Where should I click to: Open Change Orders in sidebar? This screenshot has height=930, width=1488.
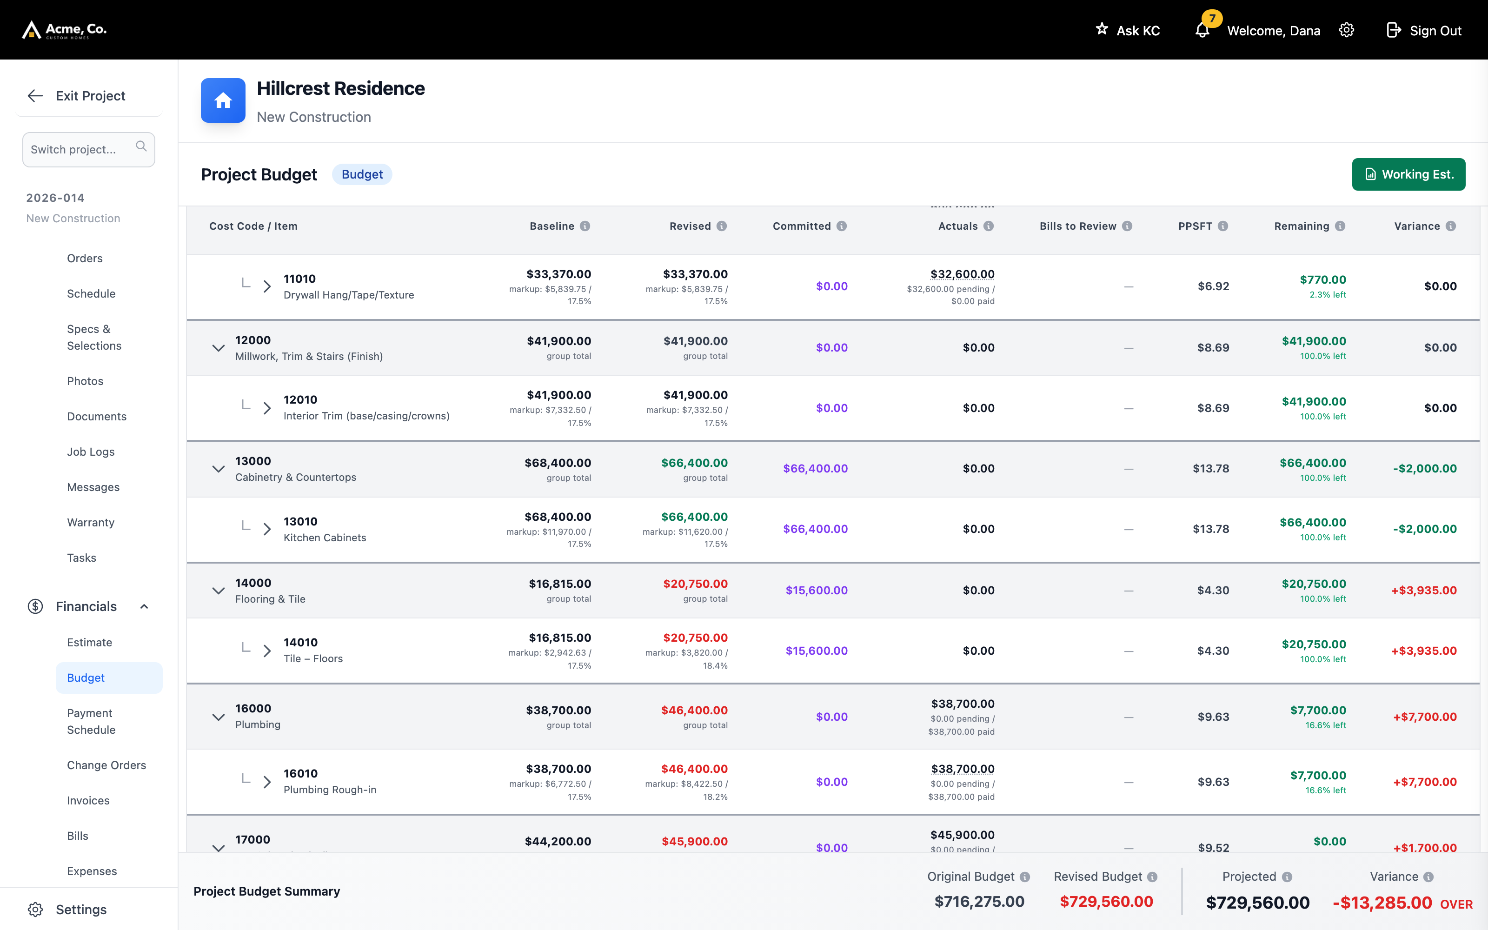click(106, 765)
